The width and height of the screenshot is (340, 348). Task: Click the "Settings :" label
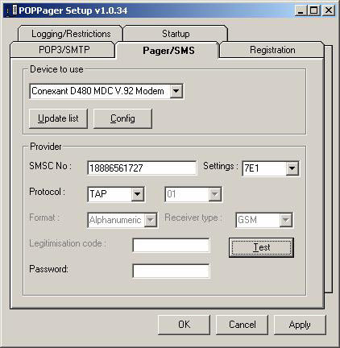click(x=221, y=166)
